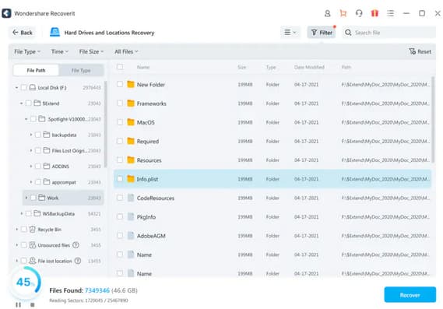Toggle the select-all checkbox in header

coord(120,67)
